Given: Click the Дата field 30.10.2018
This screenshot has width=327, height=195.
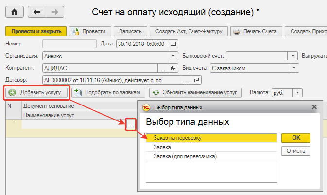Looking at the screenshot, I should tap(142, 44).
